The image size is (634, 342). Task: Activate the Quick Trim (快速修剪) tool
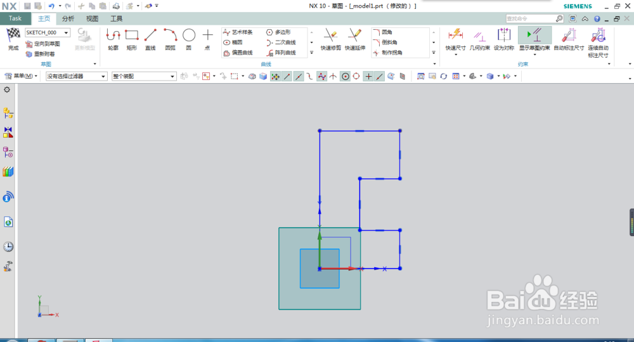point(331,40)
